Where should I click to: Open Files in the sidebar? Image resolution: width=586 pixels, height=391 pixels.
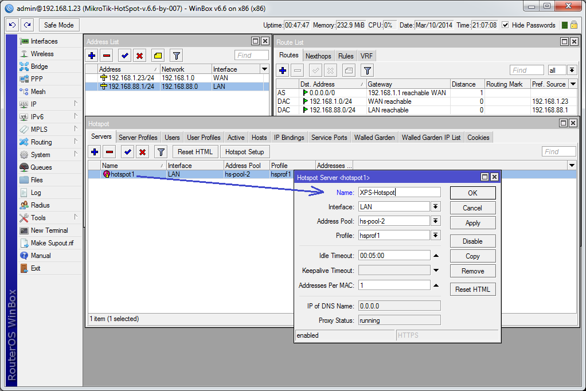[x=37, y=180]
